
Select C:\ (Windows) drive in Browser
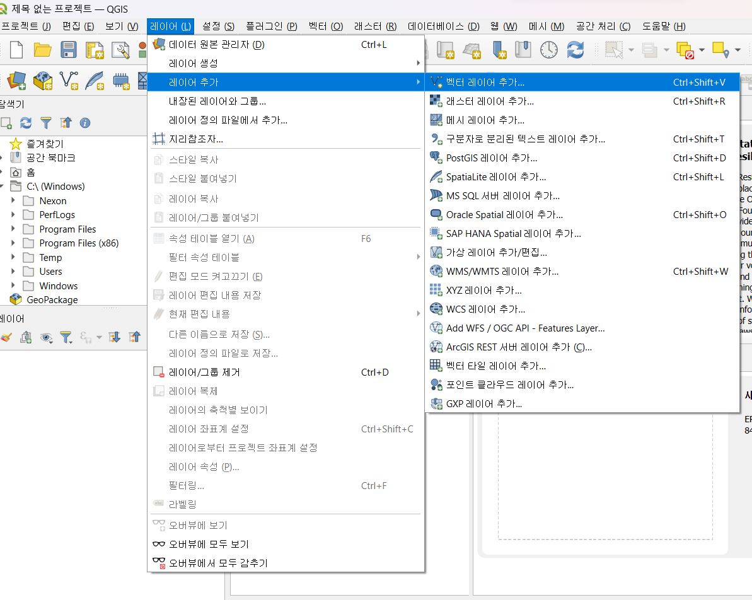pyautogui.click(x=55, y=186)
